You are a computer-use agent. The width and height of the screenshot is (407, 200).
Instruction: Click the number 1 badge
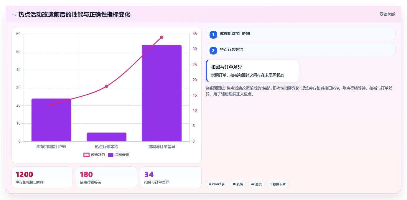(x=213, y=34)
